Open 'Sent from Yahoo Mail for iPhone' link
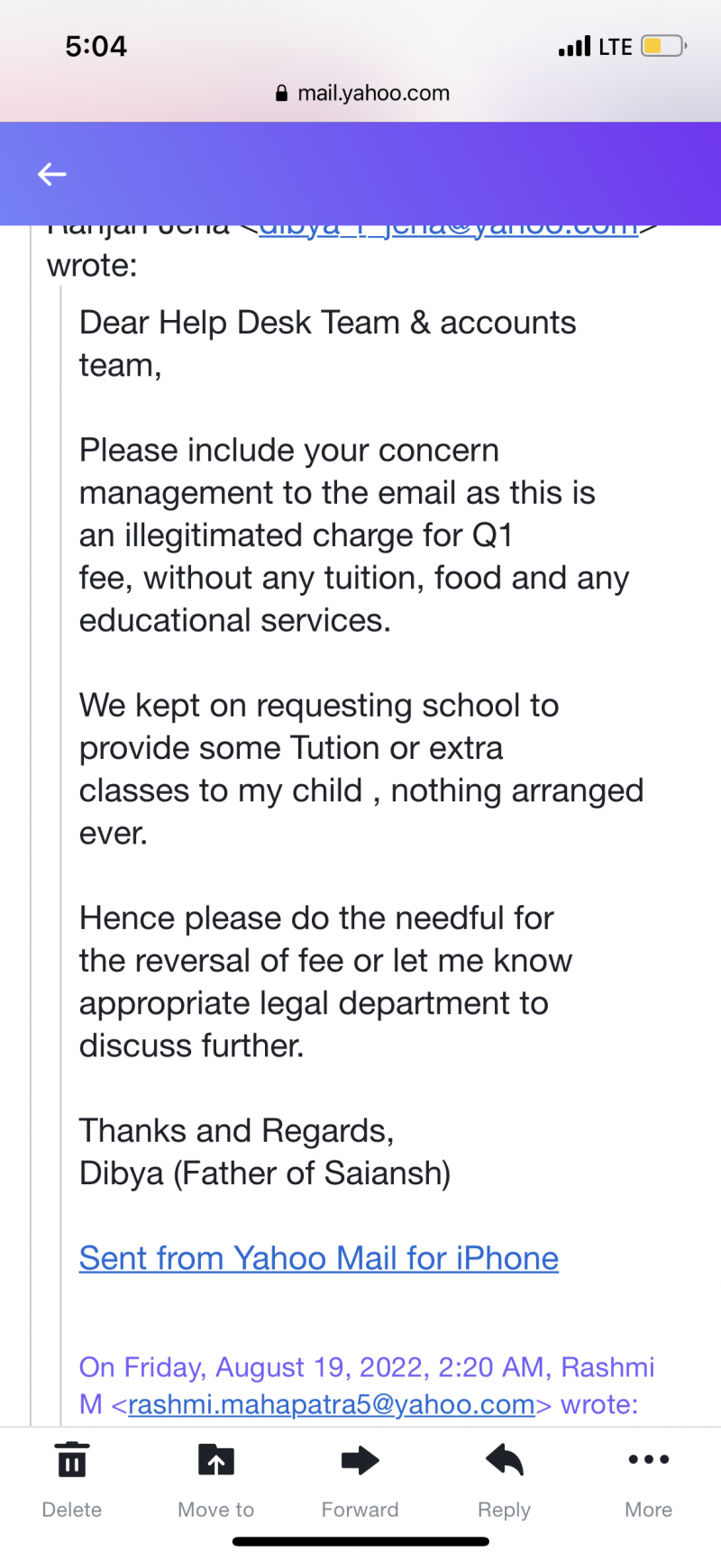 319,1258
